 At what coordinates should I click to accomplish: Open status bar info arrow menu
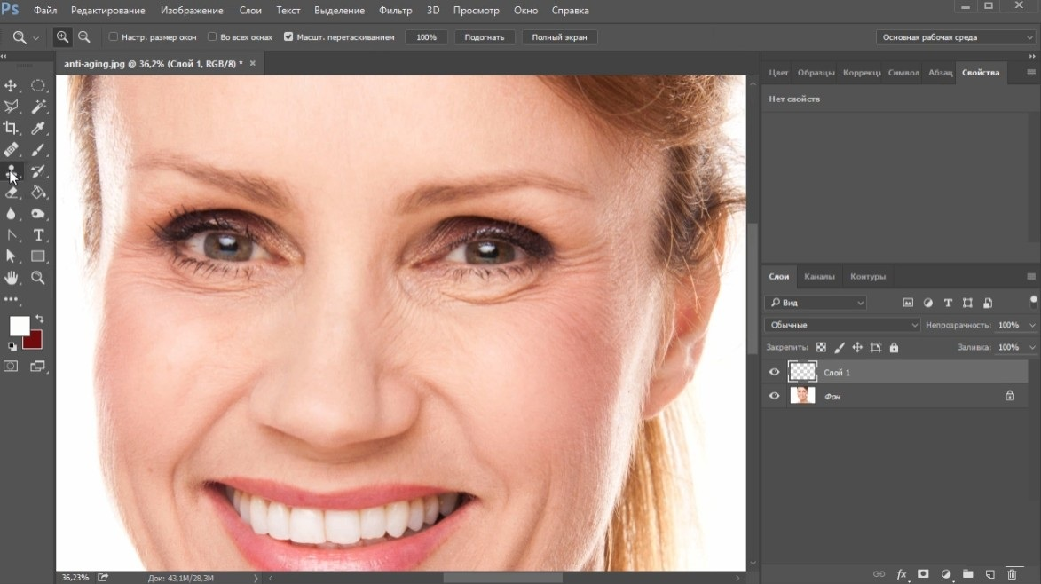click(256, 578)
